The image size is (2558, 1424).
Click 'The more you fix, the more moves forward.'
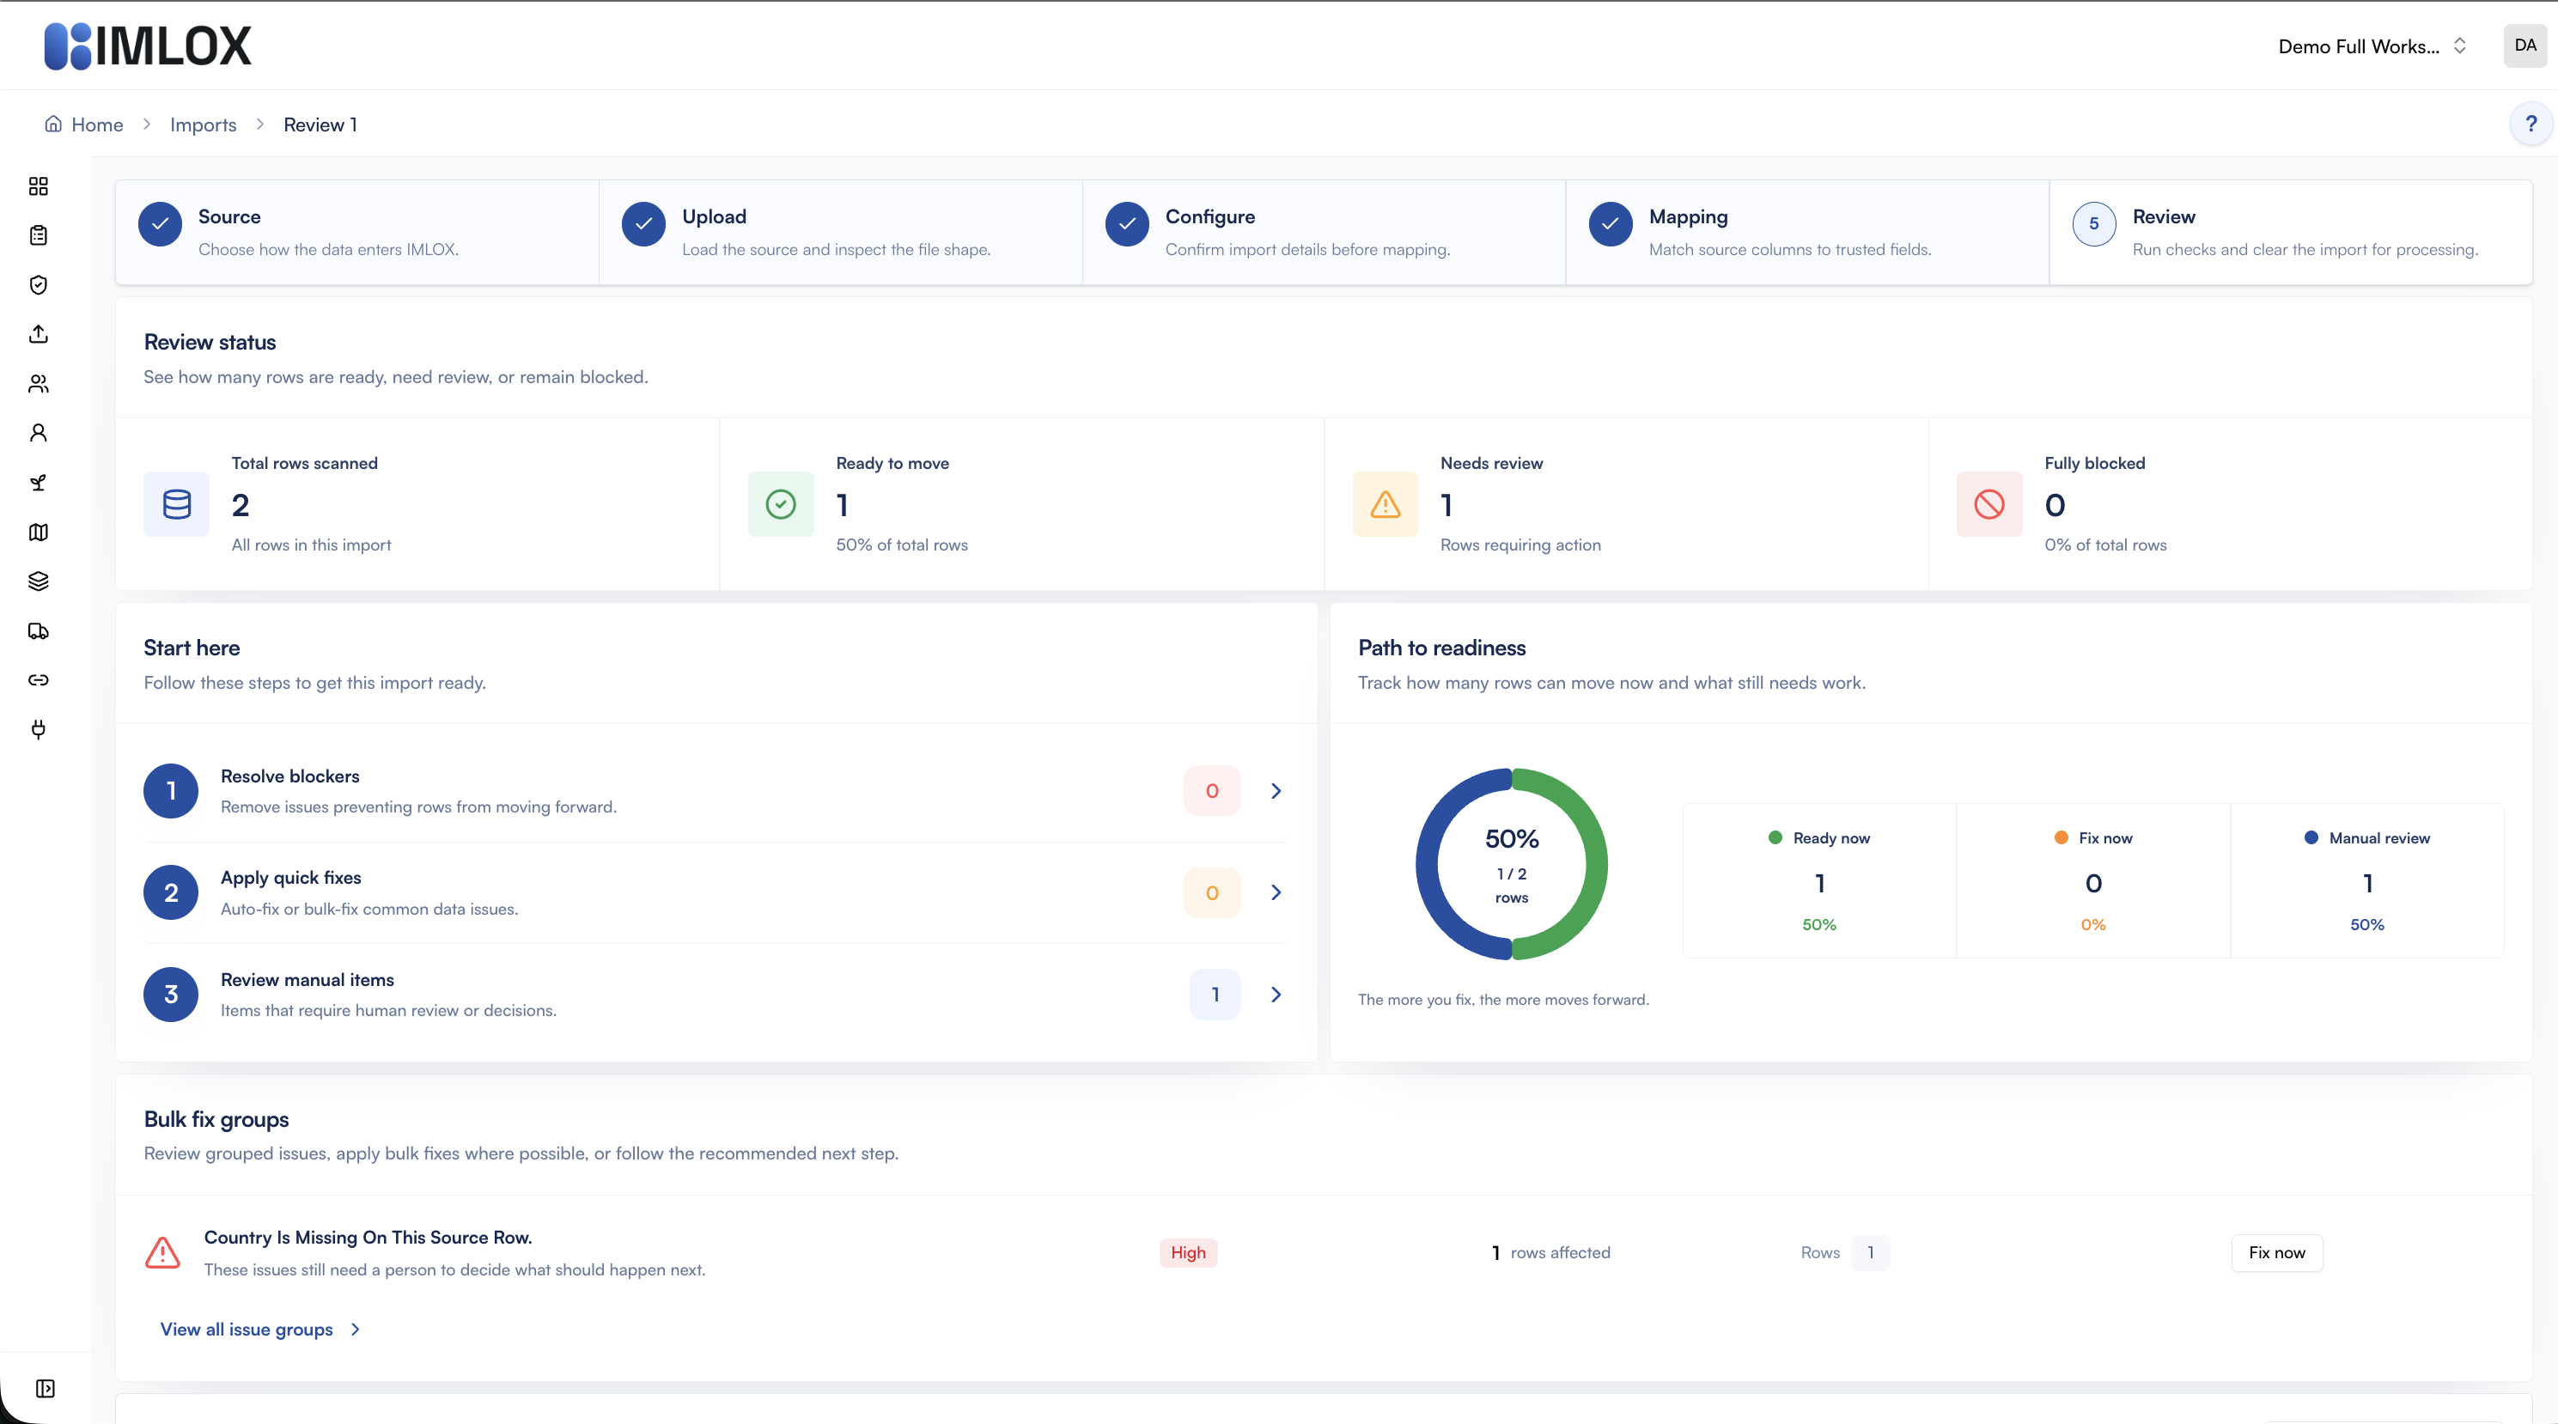(1503, 1000)
